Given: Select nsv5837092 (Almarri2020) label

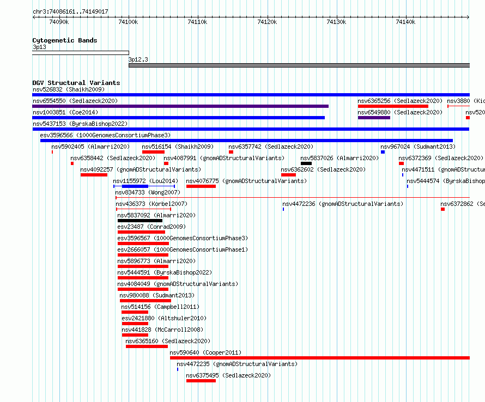Looking at the screenshot, I should coord(156,215).
